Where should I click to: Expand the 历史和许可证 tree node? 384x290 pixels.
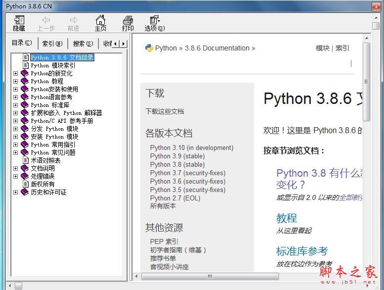[x=16, y=192]
